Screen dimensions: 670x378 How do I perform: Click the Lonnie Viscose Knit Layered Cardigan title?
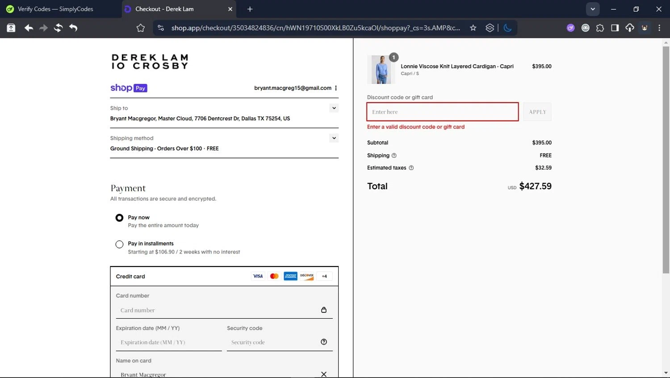click(x=457, y=66)
